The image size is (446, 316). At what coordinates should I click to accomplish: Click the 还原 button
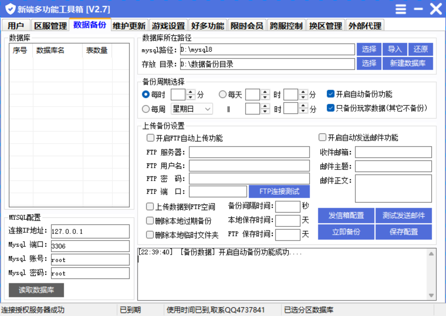[x=421, y=49]
